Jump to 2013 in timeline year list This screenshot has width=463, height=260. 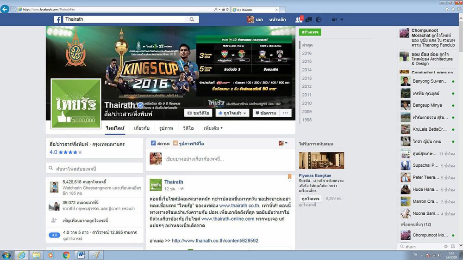point(307,79)
